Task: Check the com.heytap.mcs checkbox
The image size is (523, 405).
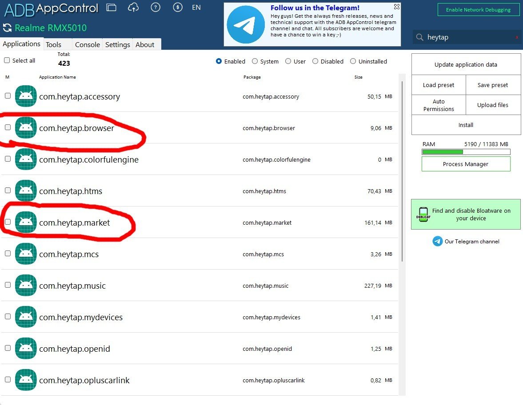Action: [x=8, y=253]
